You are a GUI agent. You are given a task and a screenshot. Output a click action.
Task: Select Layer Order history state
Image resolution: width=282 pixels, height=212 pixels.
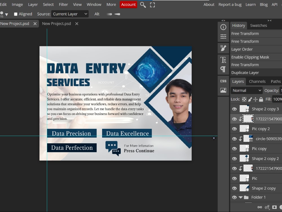point(256,49)
